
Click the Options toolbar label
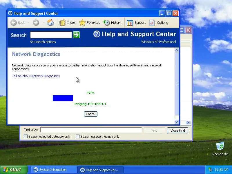pyautogui.click(x=162, y=23)
